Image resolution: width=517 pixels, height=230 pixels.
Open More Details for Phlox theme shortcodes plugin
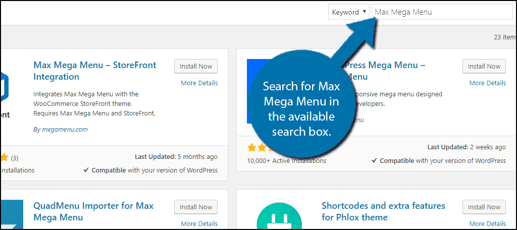point(487,224)
